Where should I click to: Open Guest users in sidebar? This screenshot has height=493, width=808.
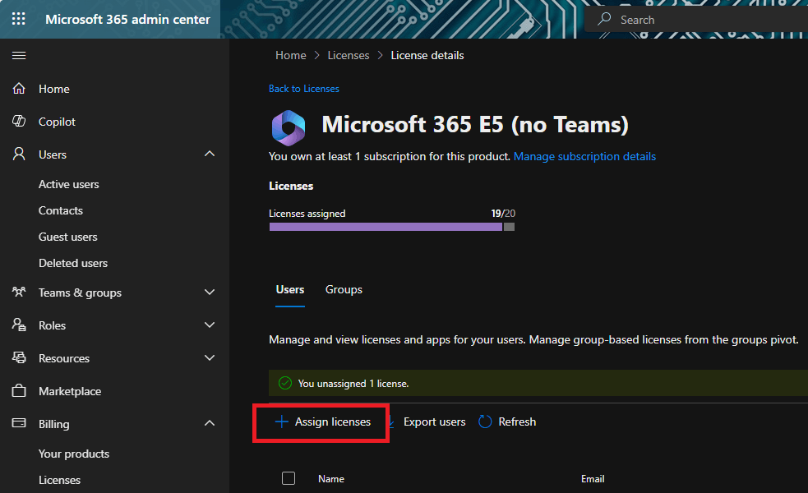(68, 237)
